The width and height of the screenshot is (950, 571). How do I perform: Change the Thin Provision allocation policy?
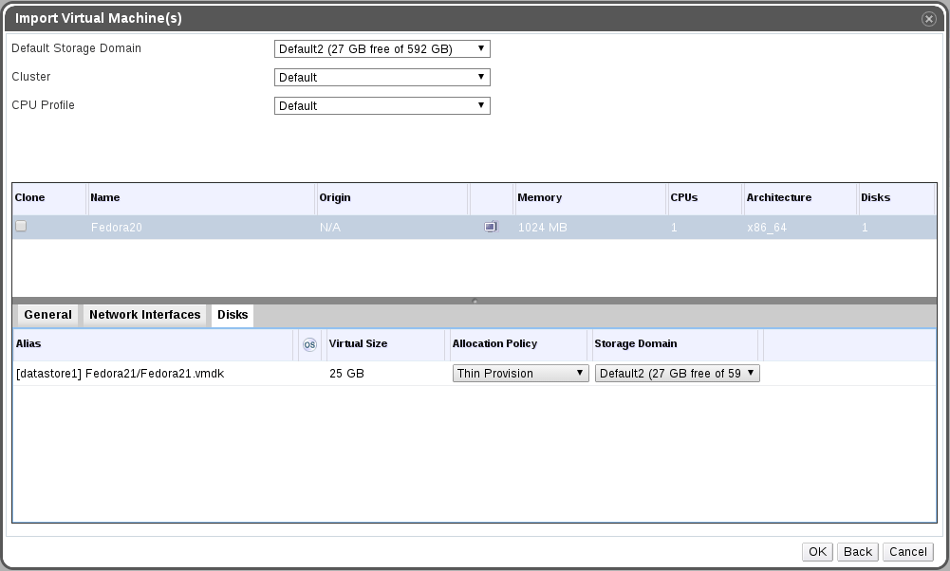[520, 374]
